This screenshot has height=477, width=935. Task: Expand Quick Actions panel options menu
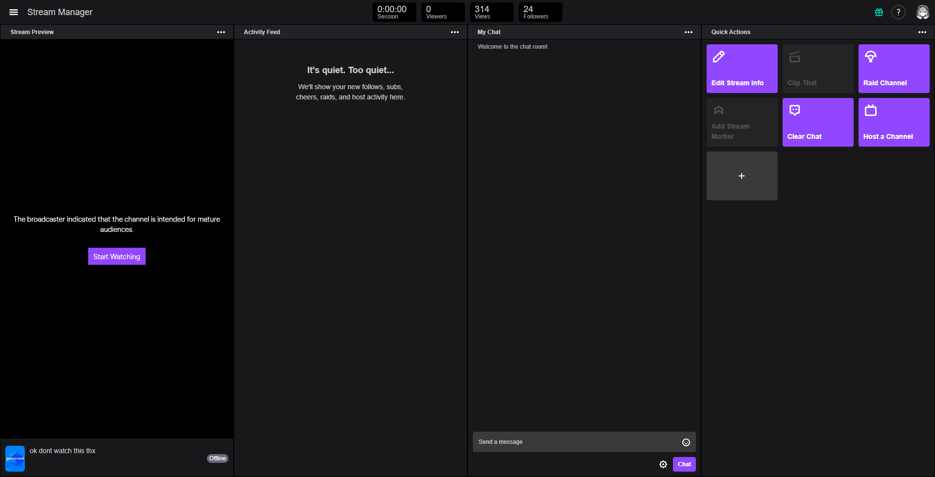tap(922, 32)
